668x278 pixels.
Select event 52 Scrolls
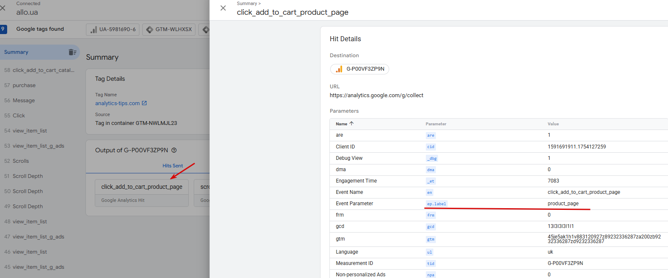click(x=21, y=161)
